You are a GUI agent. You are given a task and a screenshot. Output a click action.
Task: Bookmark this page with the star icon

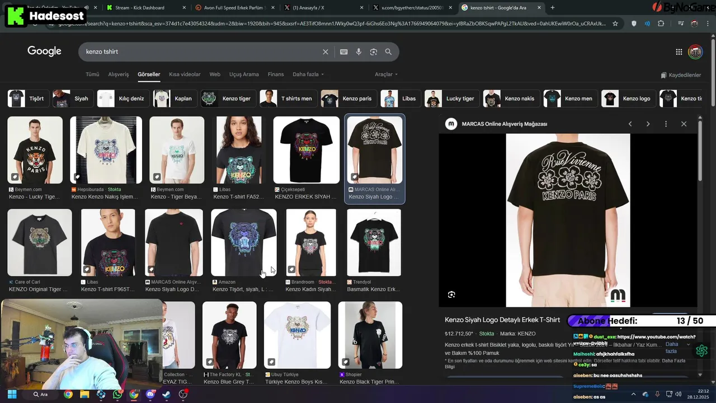tap(615, 24)
